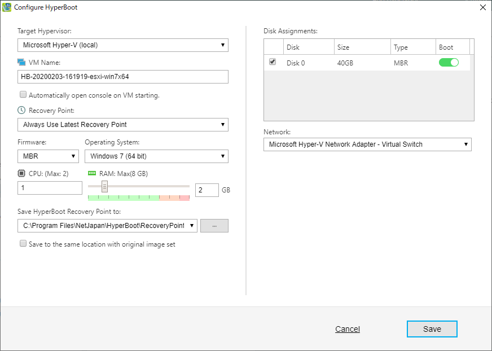Open the Target Hypervisor dropdown
The width and height of the screenshot is (492, 351).
122,45
